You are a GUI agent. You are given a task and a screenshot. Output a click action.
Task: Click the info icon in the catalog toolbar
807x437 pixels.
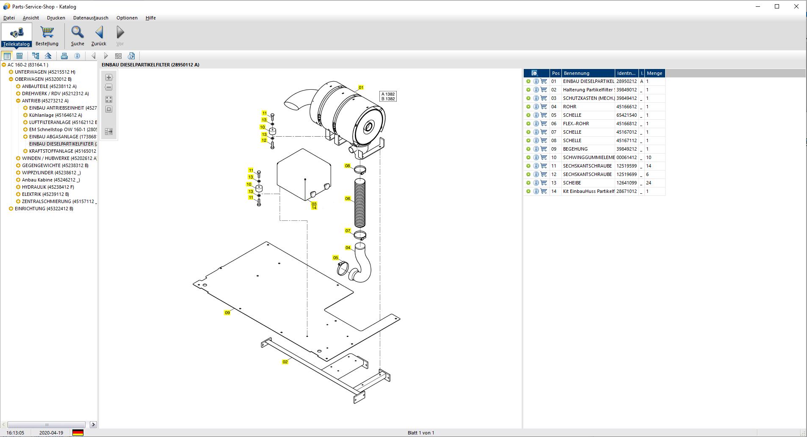(x=77, y=55)
